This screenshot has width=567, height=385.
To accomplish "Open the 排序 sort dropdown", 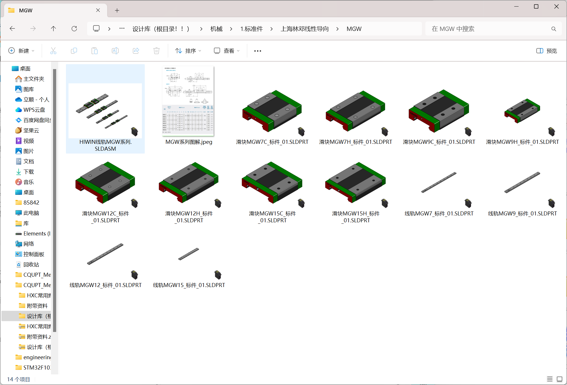I will click(x=188, y=51).
